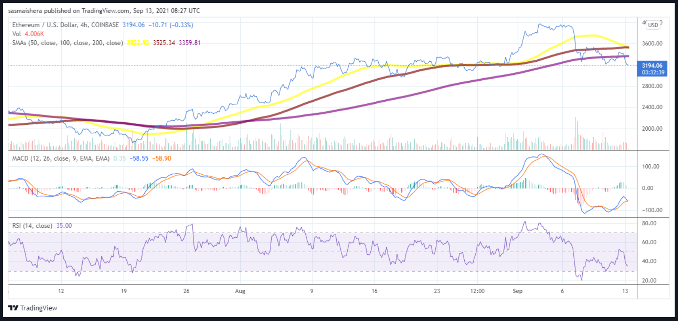Click the date label 16 on time axis
This screenshot has height=321, width=678.
click(374, 291)
